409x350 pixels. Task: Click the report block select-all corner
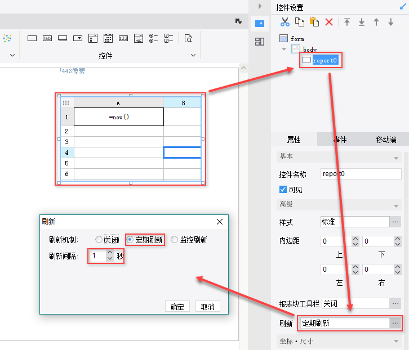66,102
